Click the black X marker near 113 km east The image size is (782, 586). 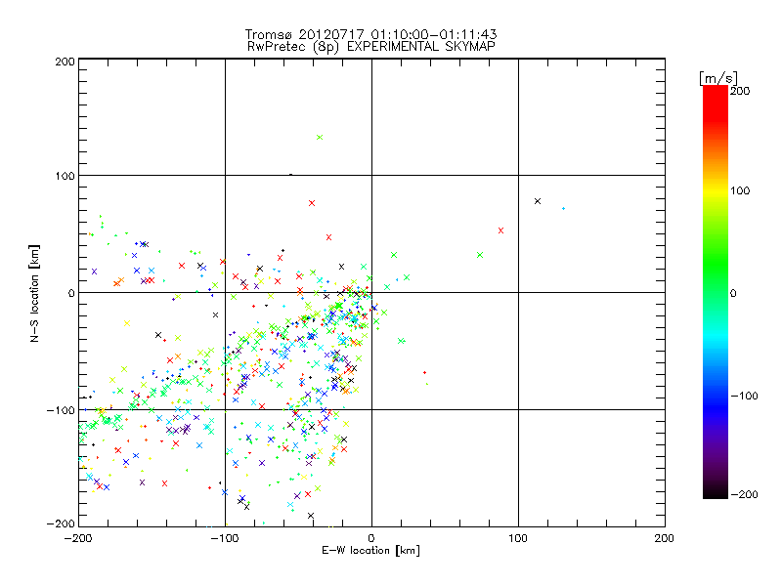pyautogui.click(x=537, y=201)
